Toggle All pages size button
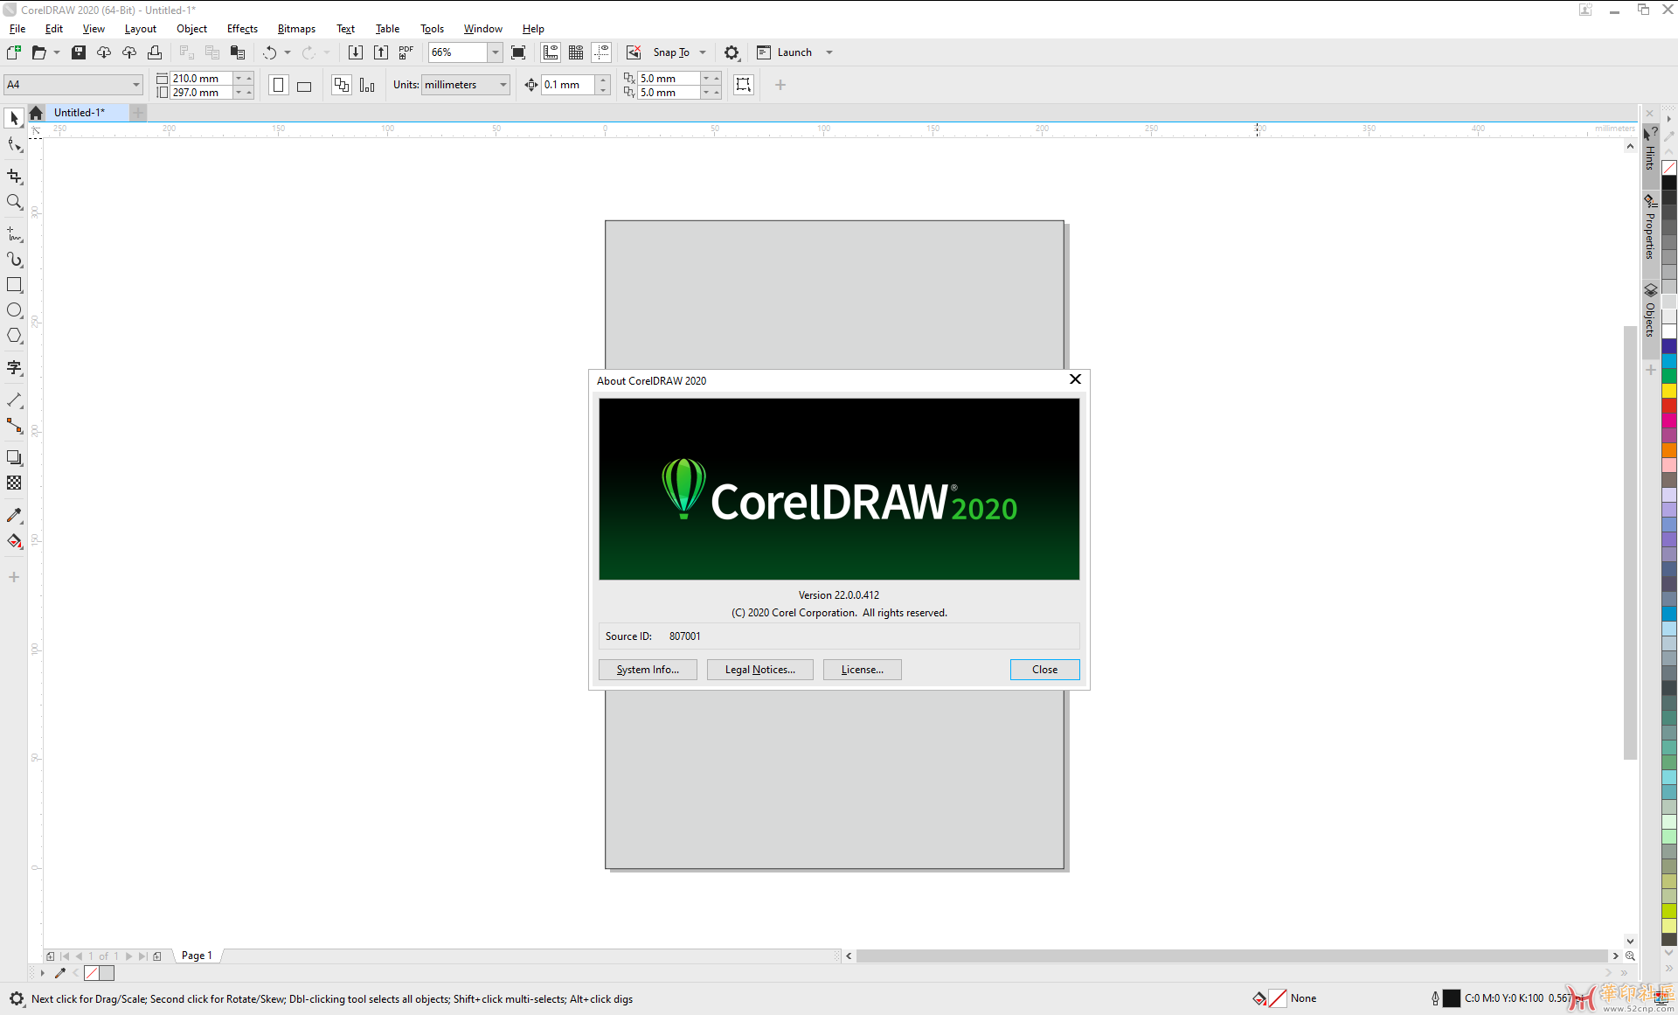This screenshot has width=1678, height=1015. click(x=342, y=85)
